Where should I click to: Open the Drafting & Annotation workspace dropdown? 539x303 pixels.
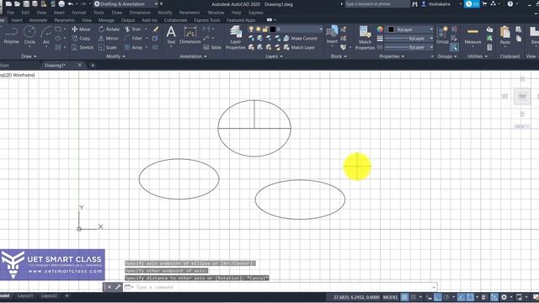(125, 4)
